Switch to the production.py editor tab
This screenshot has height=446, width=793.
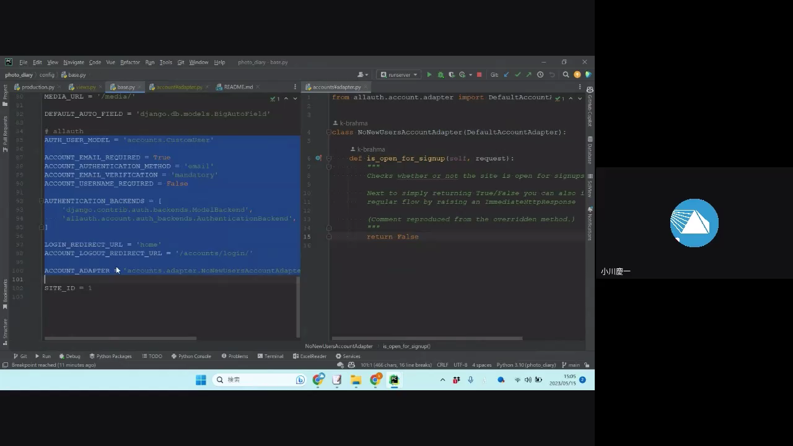[x=37, y=87]
